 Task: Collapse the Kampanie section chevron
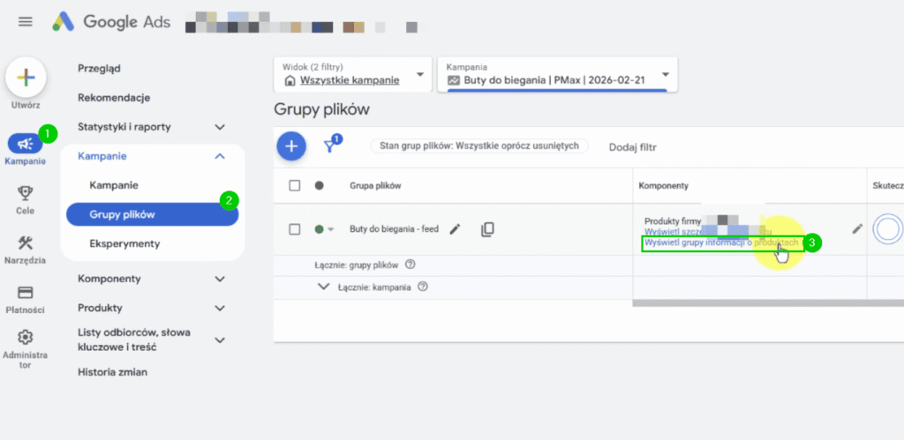[x=219, y=156]
